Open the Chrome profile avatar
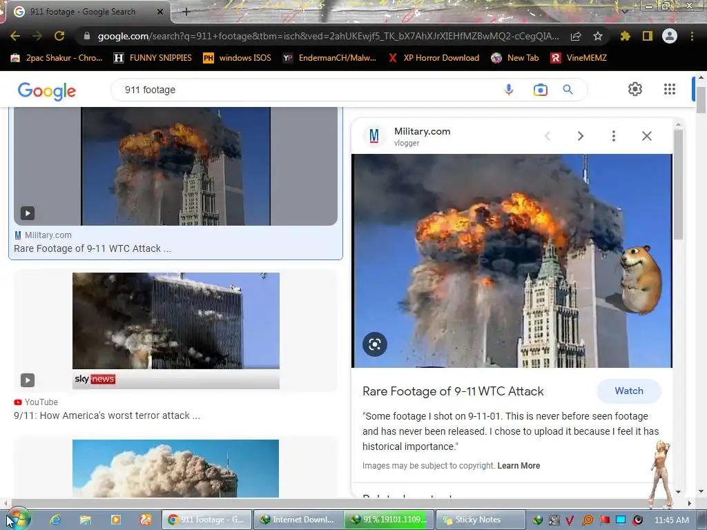 click(670, 36)
